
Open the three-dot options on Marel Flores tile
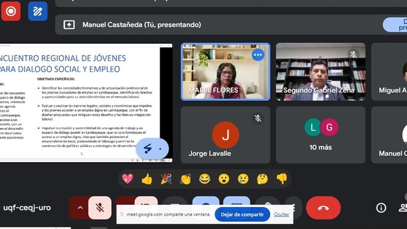point(257,55)
